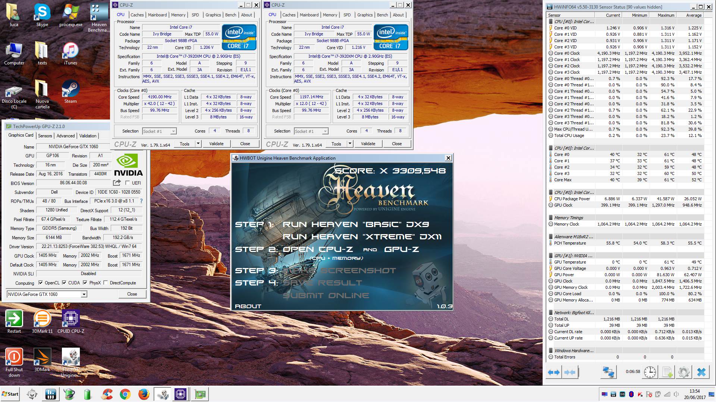Screen dimensions: 716x402
Task: Click Validate button in right CPU-Z
Action: (368, 144)
